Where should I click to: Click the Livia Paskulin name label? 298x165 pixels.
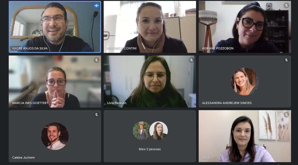(x=117, y=103)
